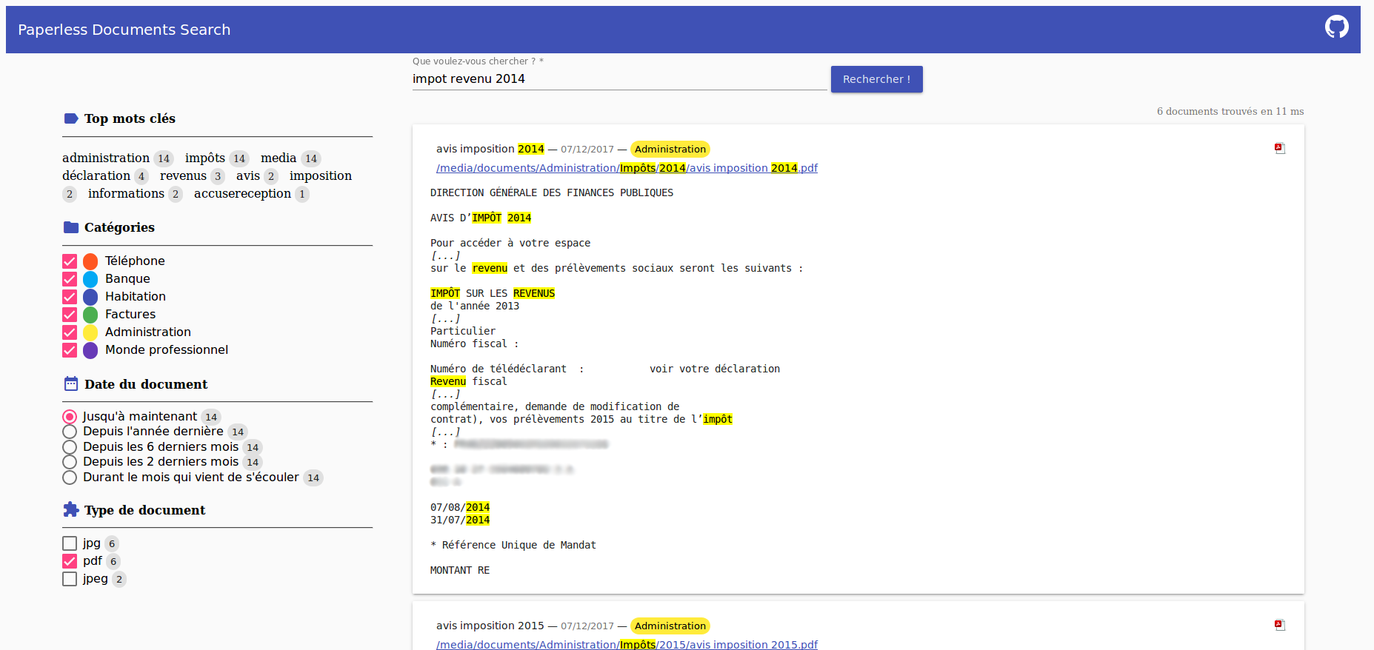
Task: Select Depuis l'année dernière date option
Action: [70, 432]
